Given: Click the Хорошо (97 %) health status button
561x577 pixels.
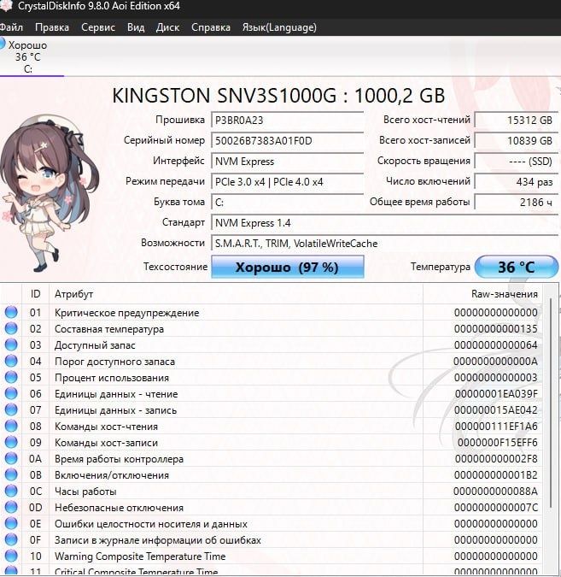Looking at the screenshot, I should pos(288,267).
